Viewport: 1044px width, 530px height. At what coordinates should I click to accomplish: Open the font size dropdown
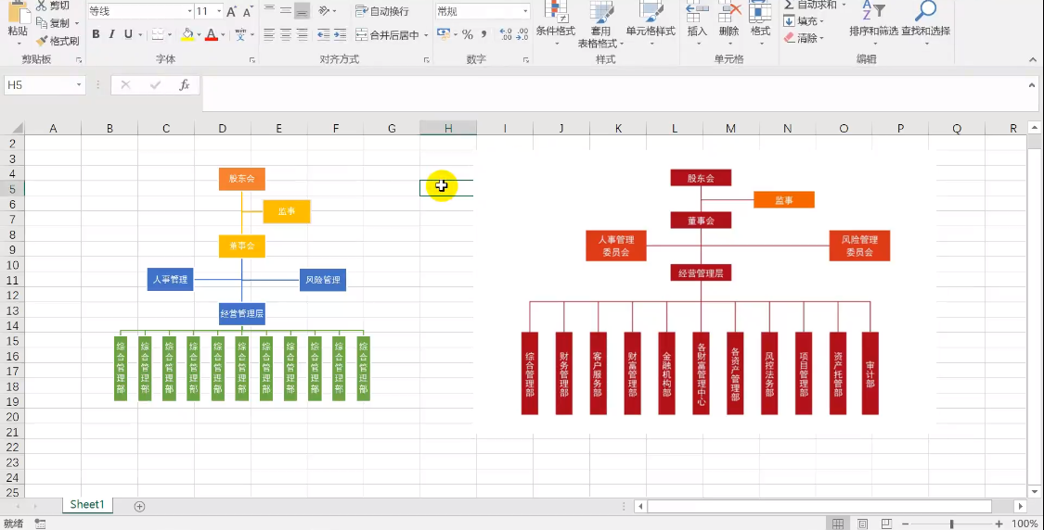click(x=219, y=11)
